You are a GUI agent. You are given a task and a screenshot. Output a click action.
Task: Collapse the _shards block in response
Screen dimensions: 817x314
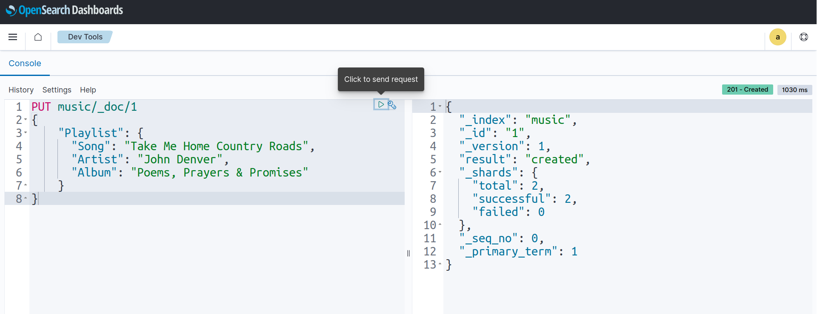point(440,172)
